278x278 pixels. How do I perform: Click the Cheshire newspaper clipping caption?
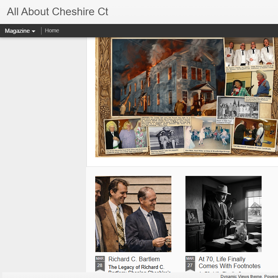point(166,121)
